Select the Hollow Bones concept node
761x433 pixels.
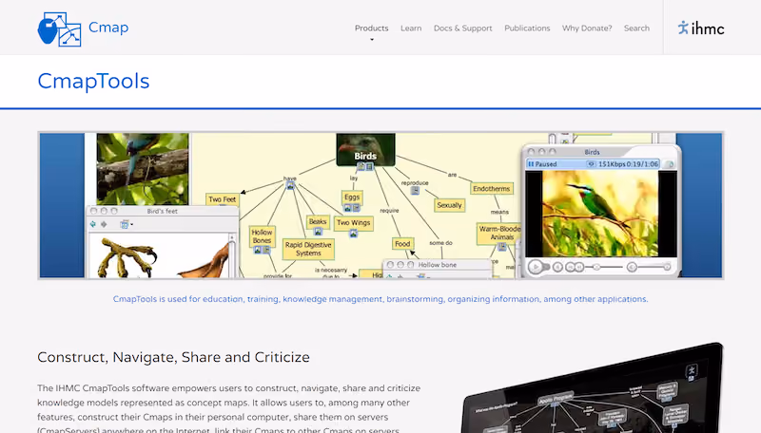[262, 236]
